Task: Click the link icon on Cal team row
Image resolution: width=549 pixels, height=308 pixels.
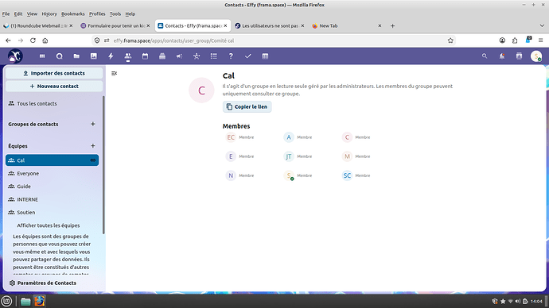Action: tap(93, 160)
